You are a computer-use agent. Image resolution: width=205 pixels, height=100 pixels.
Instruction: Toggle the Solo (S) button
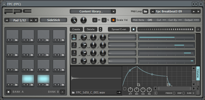click(x=104, y=20)
